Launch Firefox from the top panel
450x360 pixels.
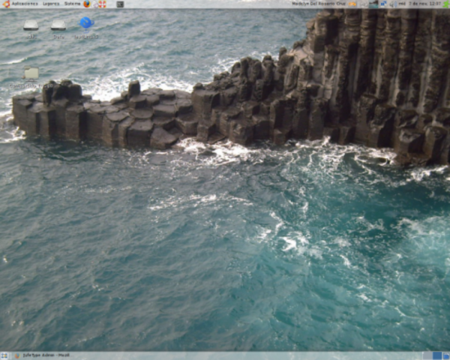click(87, 4)
